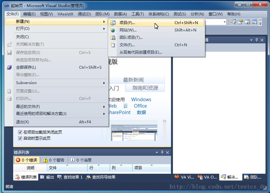The width and height of the screenshot is (270, 193).
Task: Choose 关闭(C) in the File menu
Action: (57, 37)
